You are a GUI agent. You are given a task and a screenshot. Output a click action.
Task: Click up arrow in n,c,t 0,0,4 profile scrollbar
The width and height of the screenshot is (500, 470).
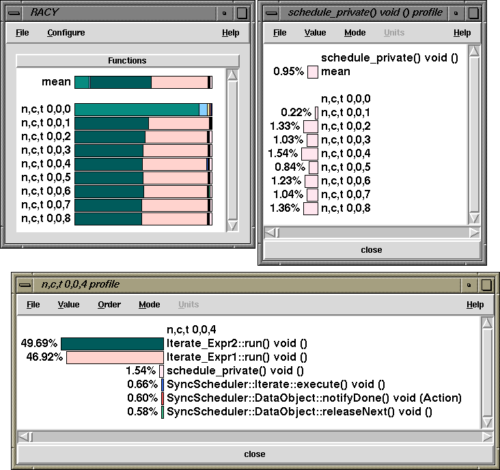(487, 323)
